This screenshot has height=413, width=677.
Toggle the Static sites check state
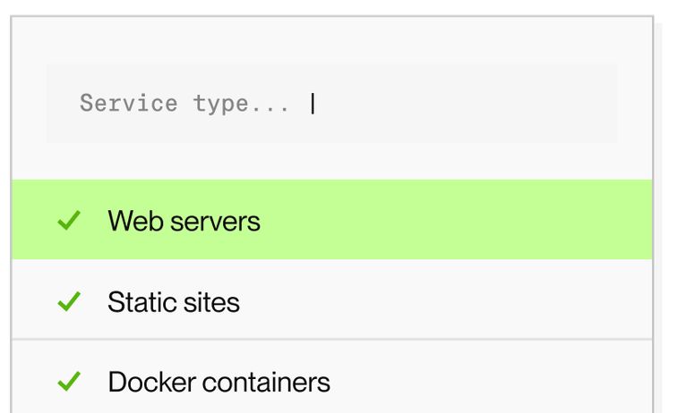[69, 302]
